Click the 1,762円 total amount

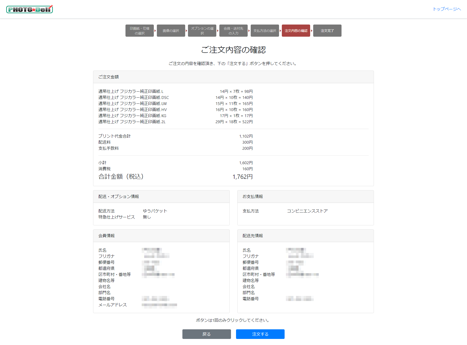(x=242, y=177)
